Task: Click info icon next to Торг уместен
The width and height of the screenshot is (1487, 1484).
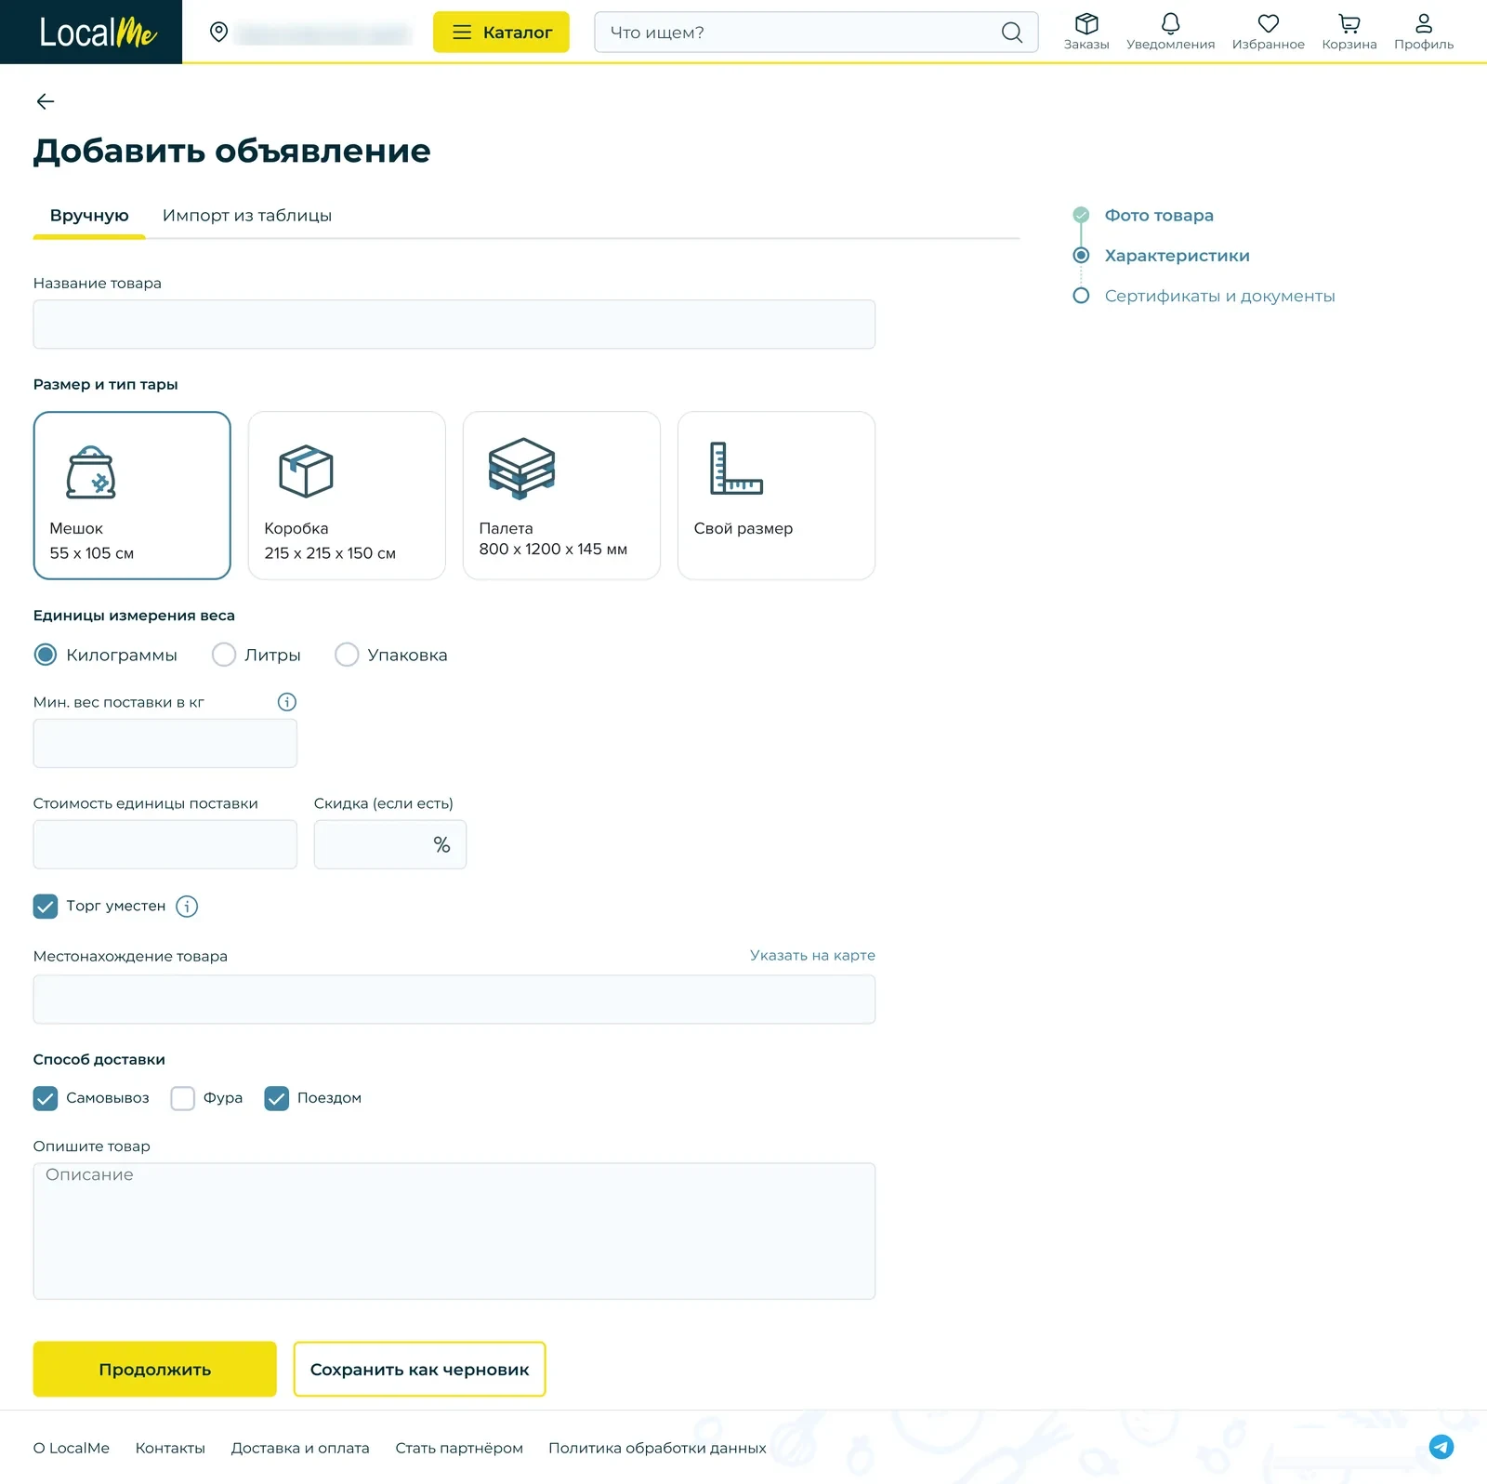Action: tap(187, 907)
